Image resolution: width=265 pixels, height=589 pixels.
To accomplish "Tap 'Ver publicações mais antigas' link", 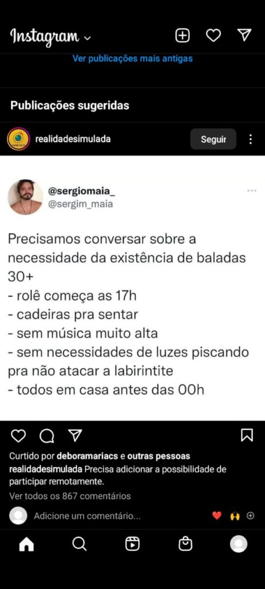I will [x=132, y=59].
